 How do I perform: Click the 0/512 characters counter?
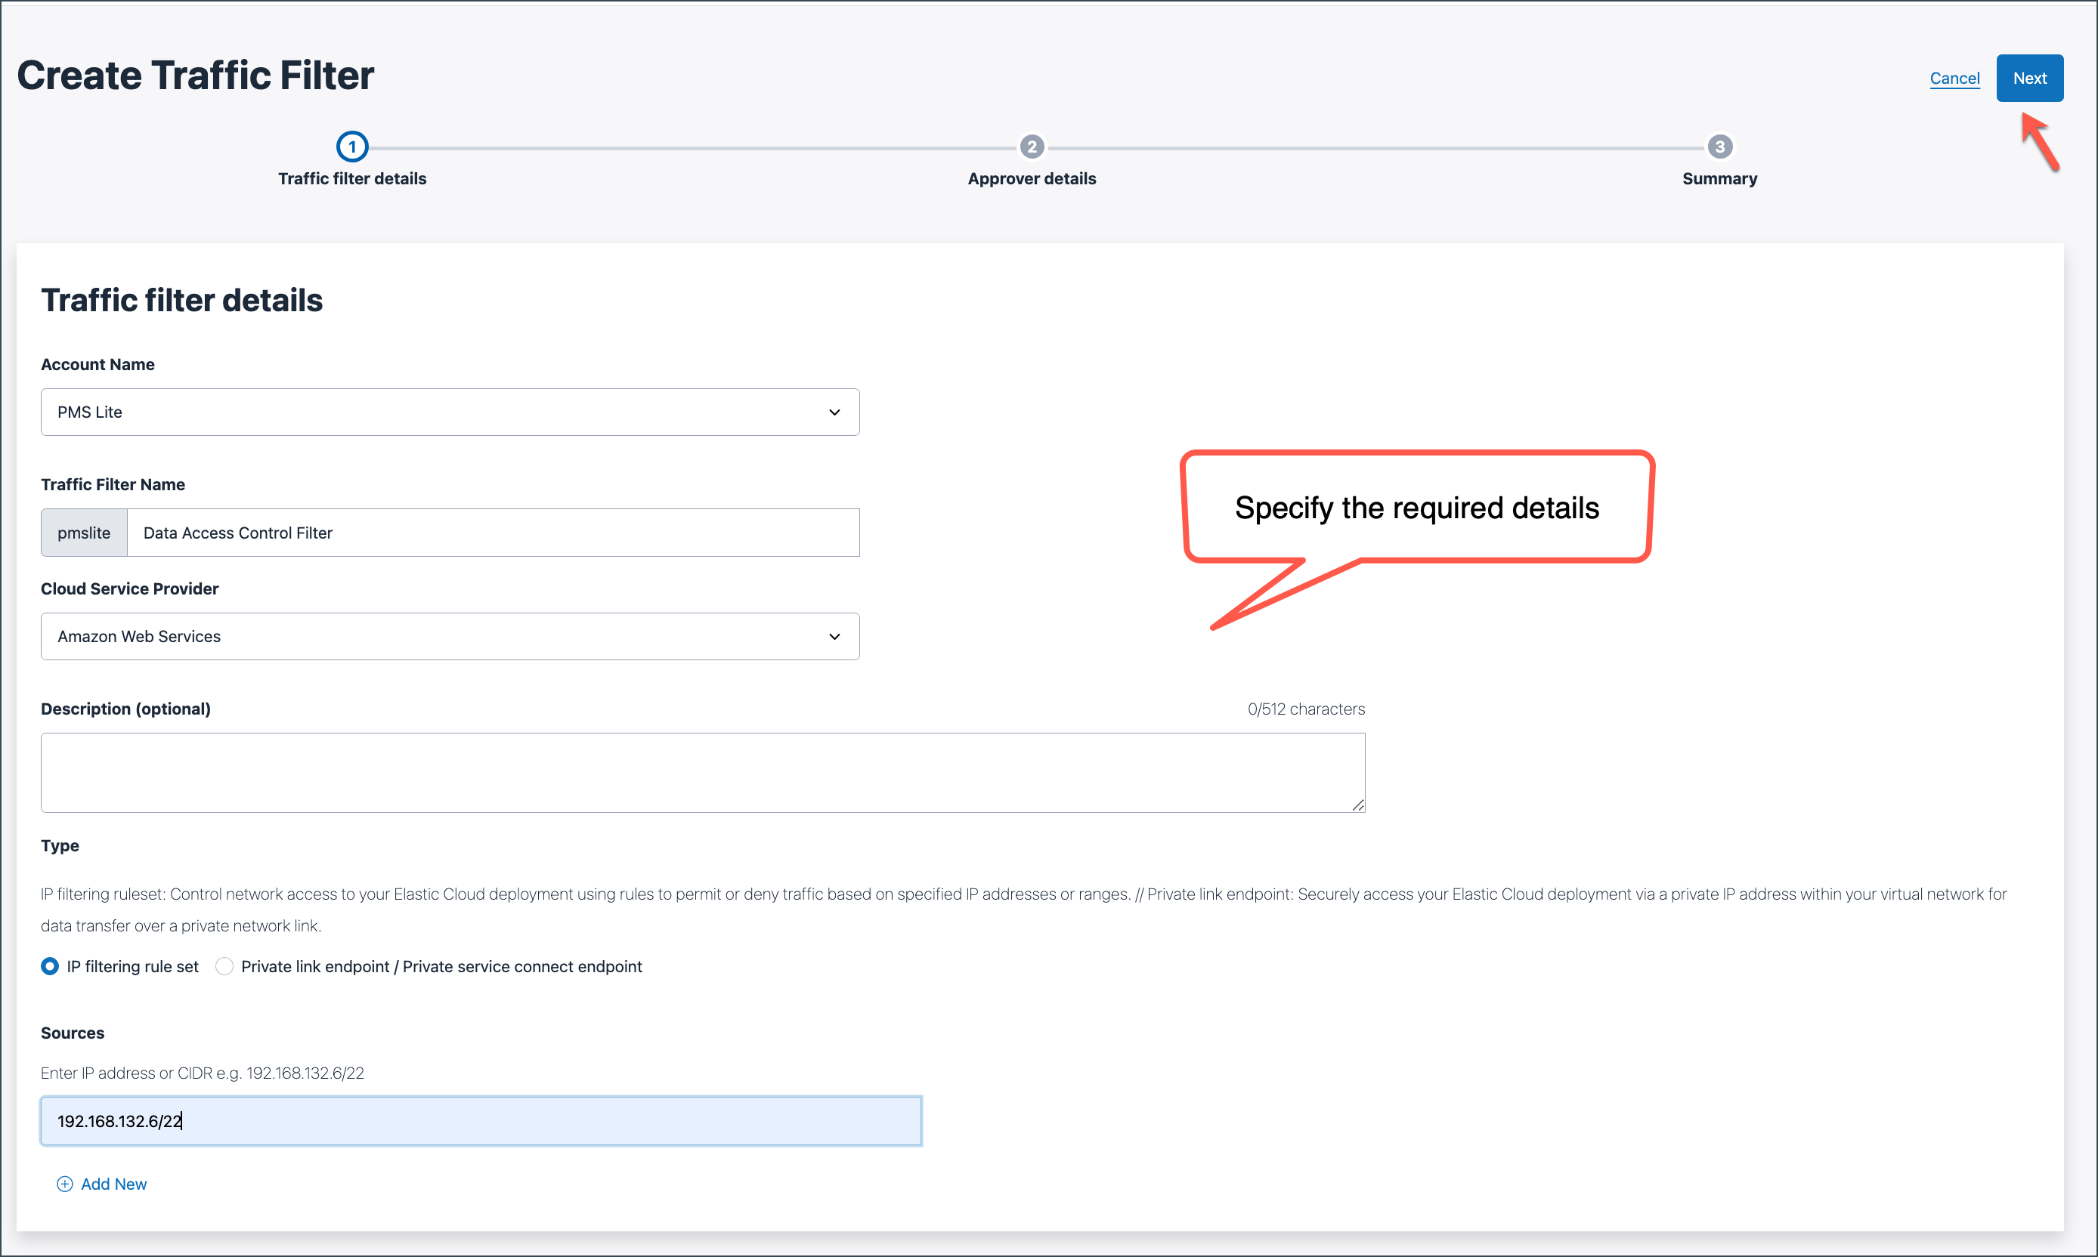coord(1305,708)
